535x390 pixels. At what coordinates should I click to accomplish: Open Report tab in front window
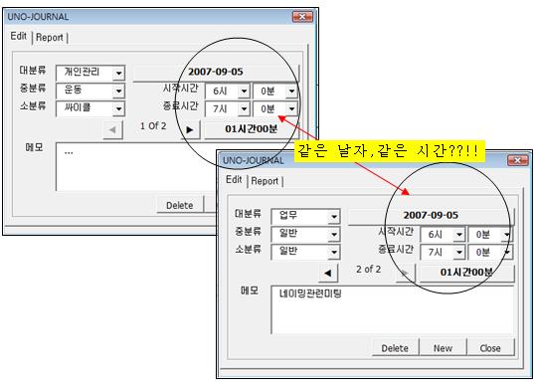(x=265, y=181)
